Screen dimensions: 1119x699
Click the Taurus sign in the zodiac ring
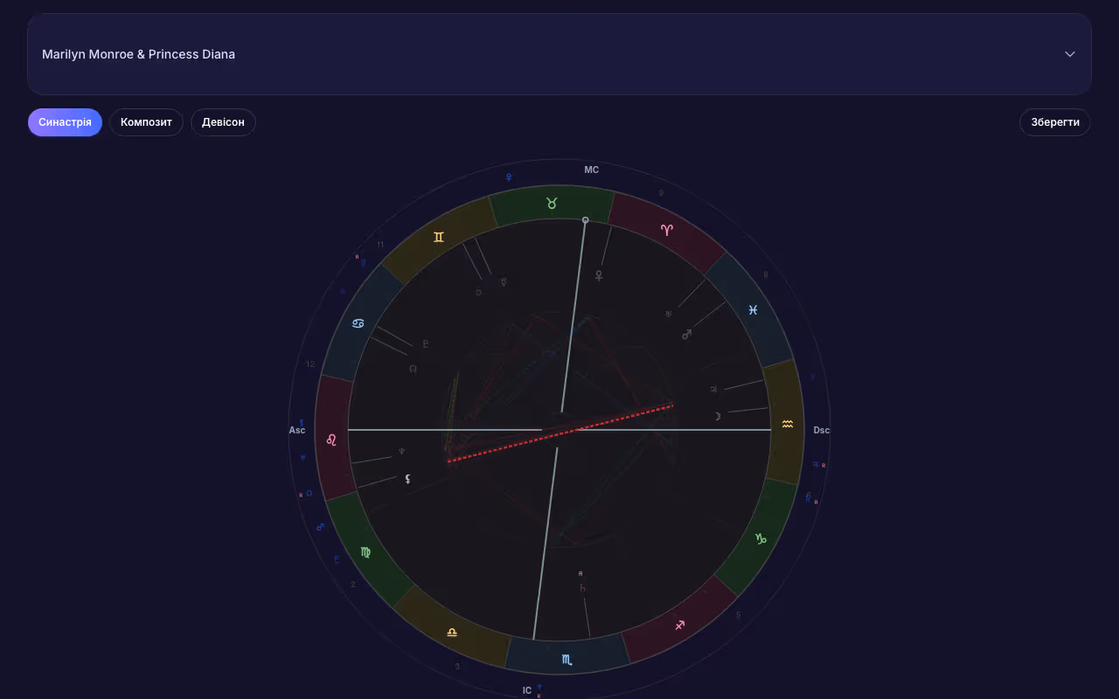(x=552, y=204)
